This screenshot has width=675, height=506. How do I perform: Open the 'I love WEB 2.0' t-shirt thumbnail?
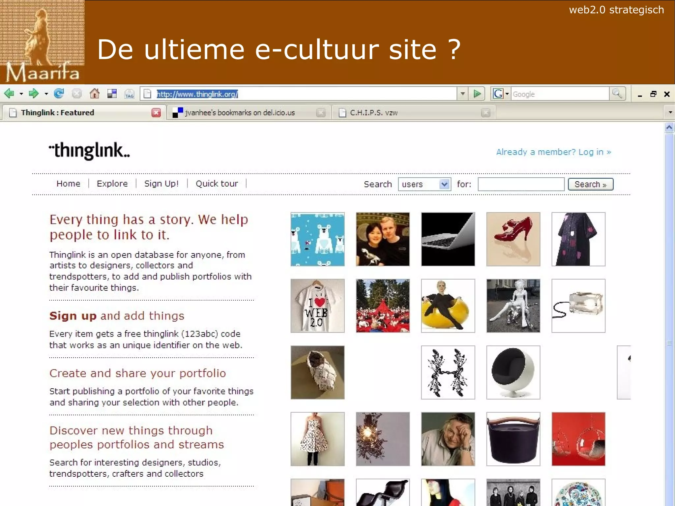(317, 306)
